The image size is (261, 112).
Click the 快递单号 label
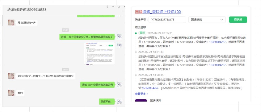click(x=141, y=20)
